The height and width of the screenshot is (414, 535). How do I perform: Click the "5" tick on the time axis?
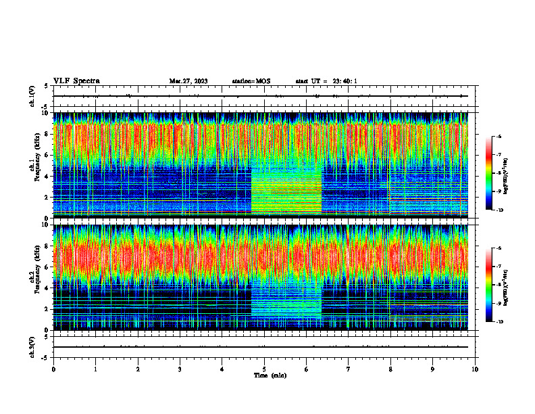[264, 369]
